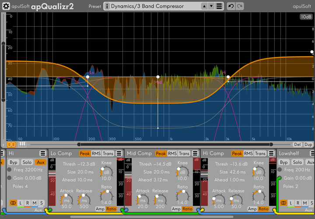Viewport: 315px width, 219px height.
Task: Open the settings gear icon
Action: click(x=6, y=6)
